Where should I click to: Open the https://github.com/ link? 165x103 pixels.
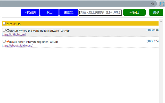(14, 35)
